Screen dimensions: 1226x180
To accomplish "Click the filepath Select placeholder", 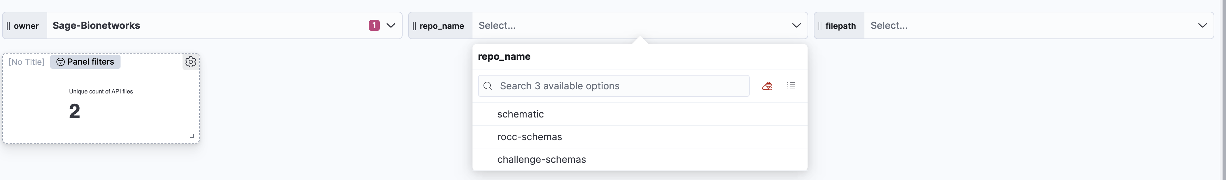I will click(x=889, y=26).
